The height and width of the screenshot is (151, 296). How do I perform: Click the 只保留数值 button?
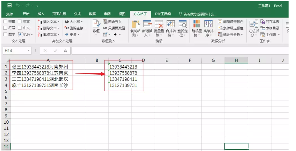114,28
